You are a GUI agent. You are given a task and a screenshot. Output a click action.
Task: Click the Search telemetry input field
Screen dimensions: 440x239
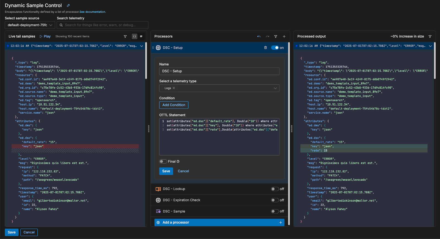pos(105,25)
